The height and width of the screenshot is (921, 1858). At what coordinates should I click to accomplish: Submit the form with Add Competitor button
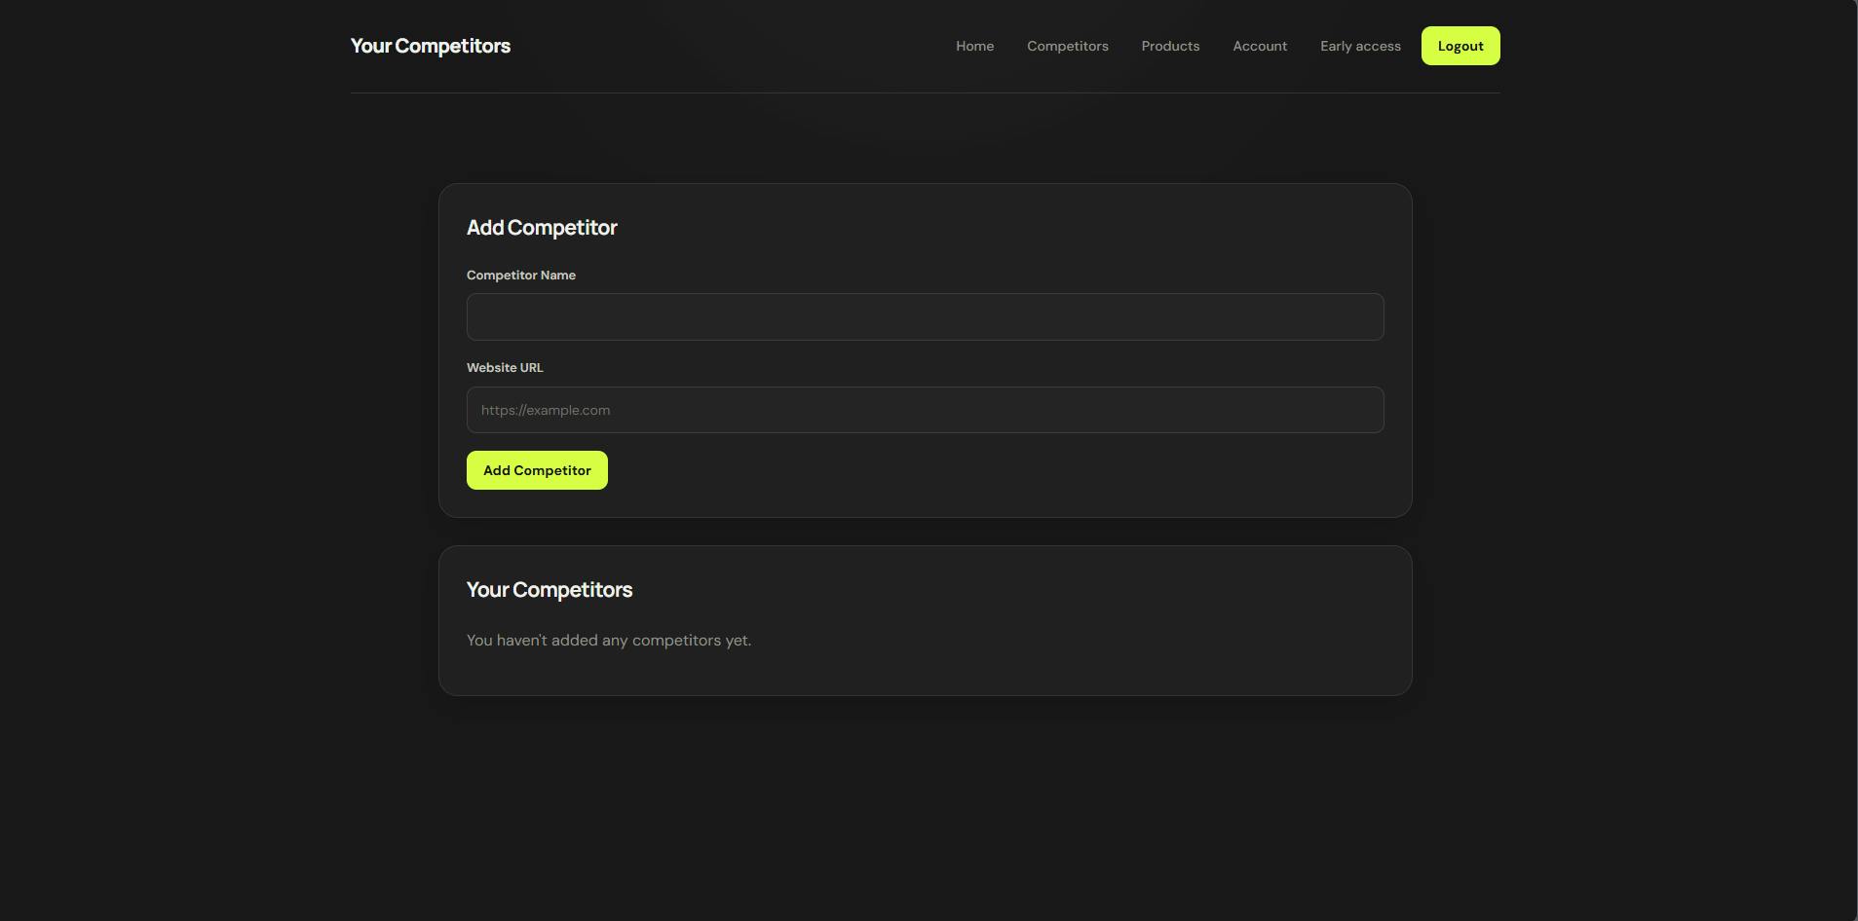pos(537,470)
